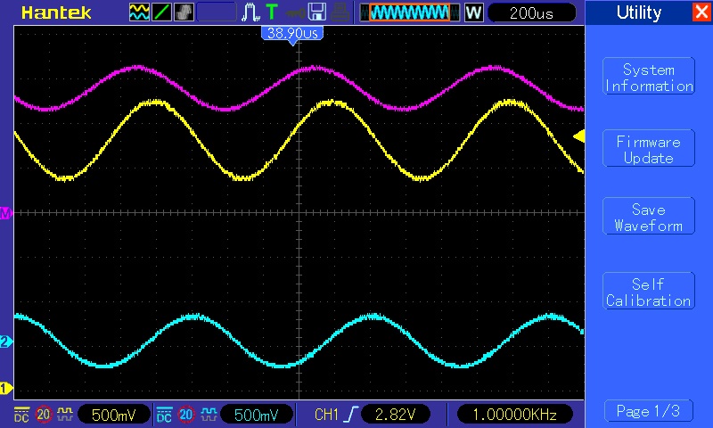
Task: Open CH2 500mV vertical scale setting
Action: [x=257, y=414]
